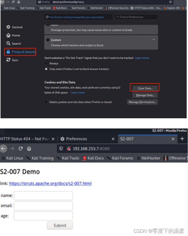Enable Delete cookies when Firefox is closed
The image size is (188, 236).
click(46, 102)
